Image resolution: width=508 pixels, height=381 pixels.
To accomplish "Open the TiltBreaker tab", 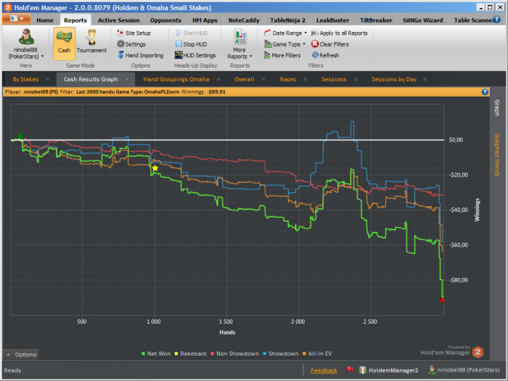I will pos(376,20).
